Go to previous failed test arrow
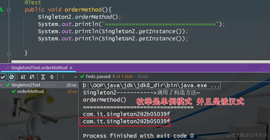Screen dimensions: 270x140 (x=63, y=77)
